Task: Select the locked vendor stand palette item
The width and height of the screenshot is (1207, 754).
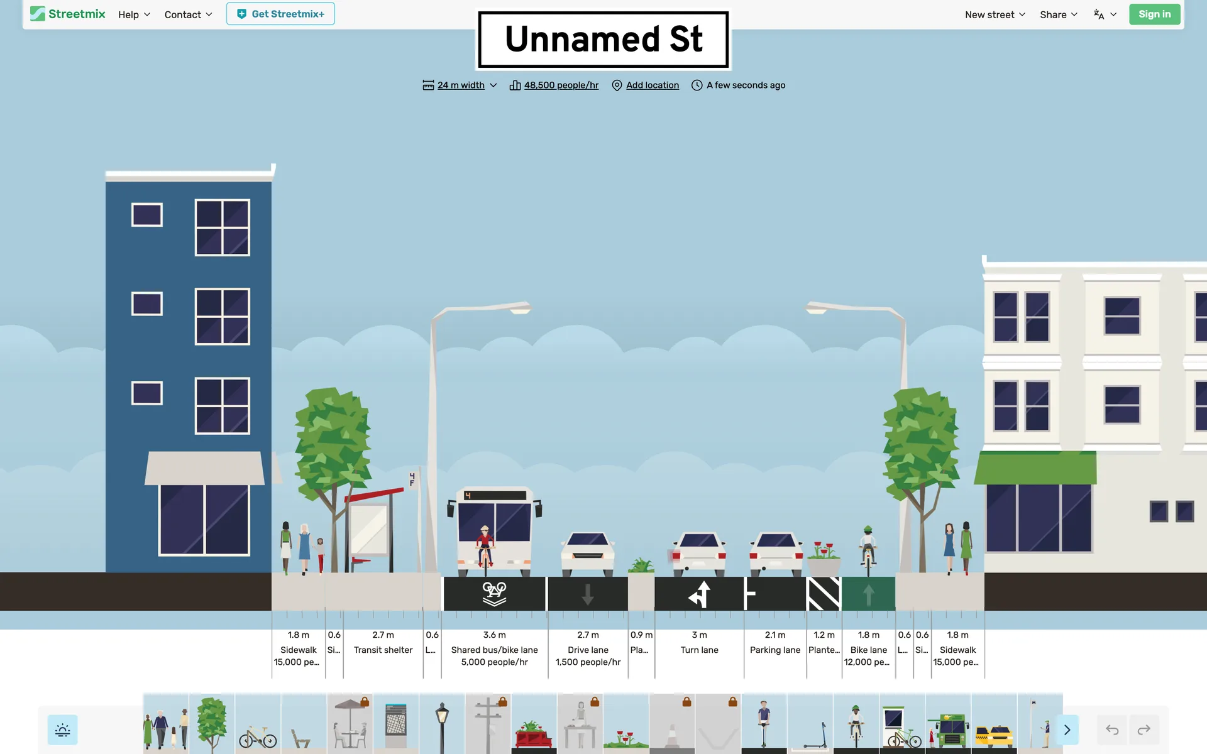Action: (580, 723)
